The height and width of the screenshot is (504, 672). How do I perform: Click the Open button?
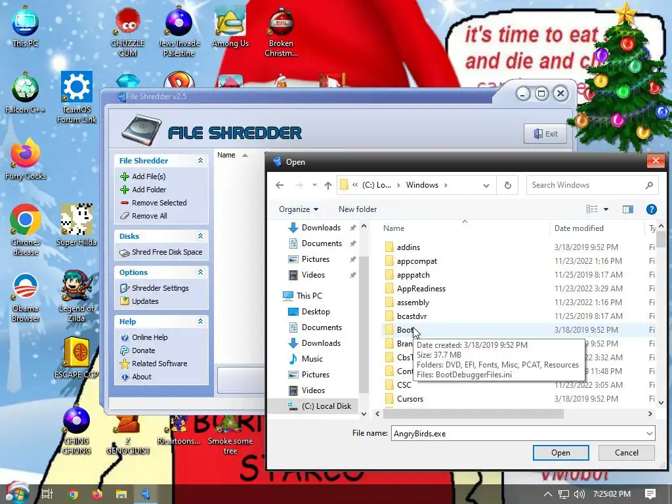point(560,453)
